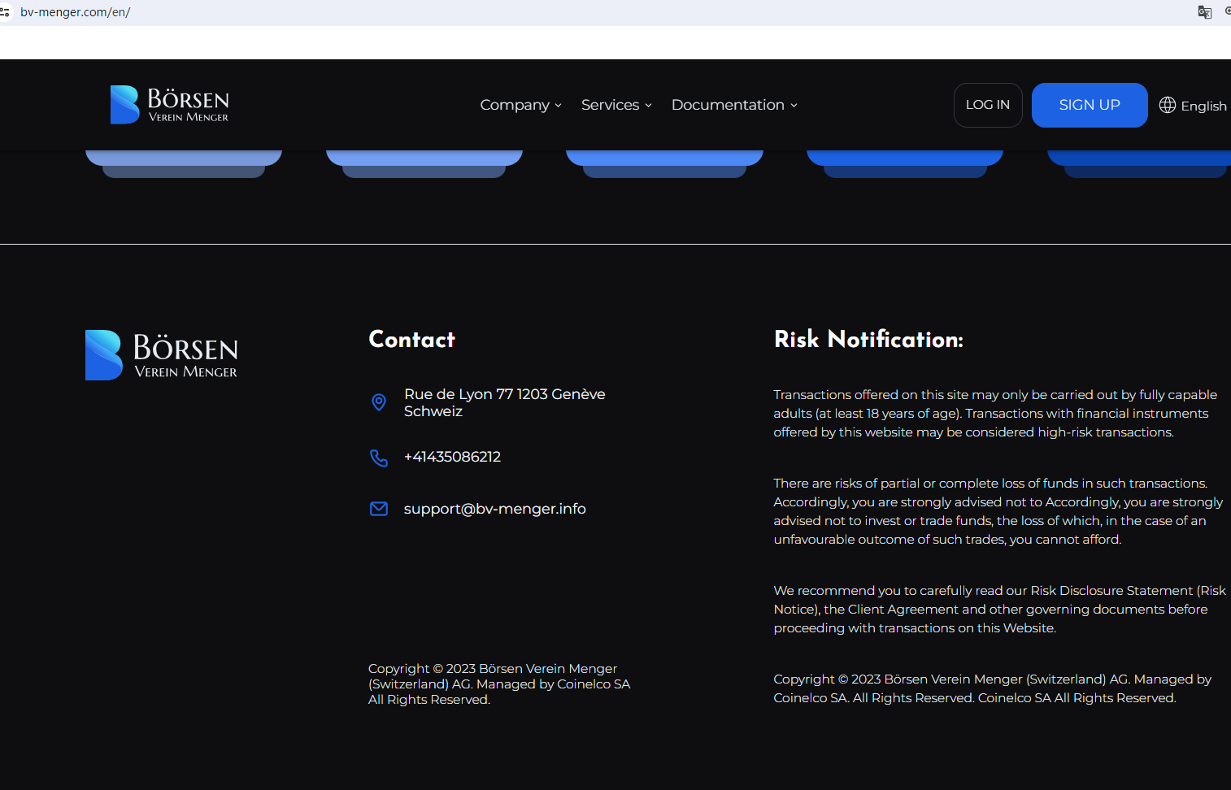Click the paragraph starting 'There are risks of partial'
1231x790 pixels.
998,511
